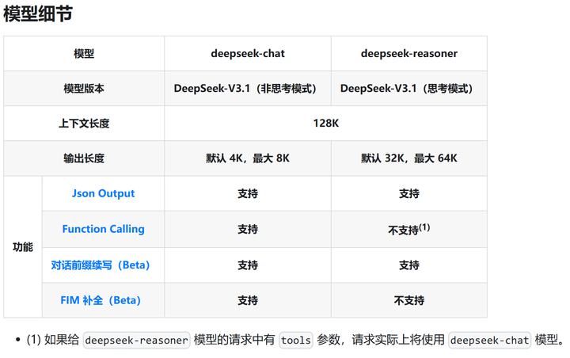
Task: Click the tools inline code in footnote
Action: [296, 341]
